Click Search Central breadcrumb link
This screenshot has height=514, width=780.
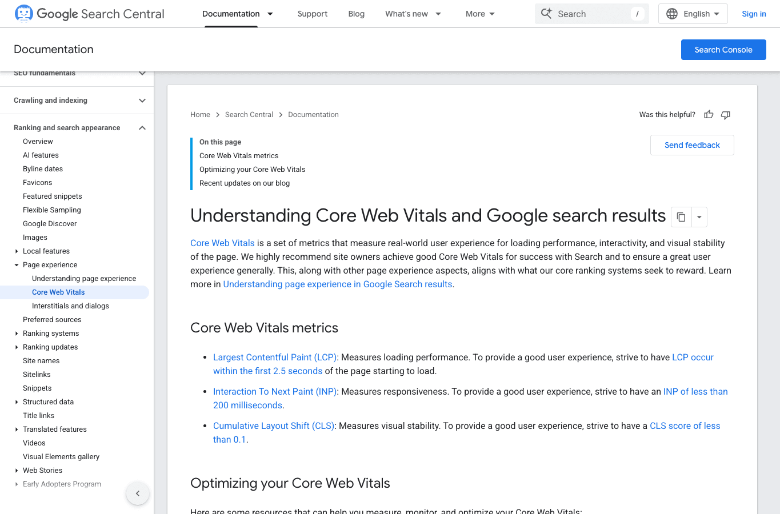249,115
